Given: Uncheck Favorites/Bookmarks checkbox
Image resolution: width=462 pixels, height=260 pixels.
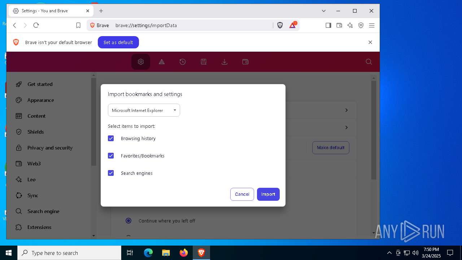Looking at the screenshot, I should pos(111,156).
